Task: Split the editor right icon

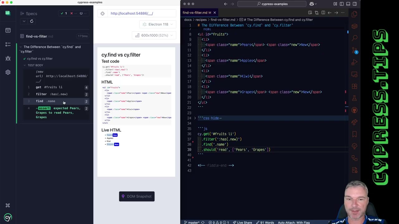Action: [x=323, y=13]
